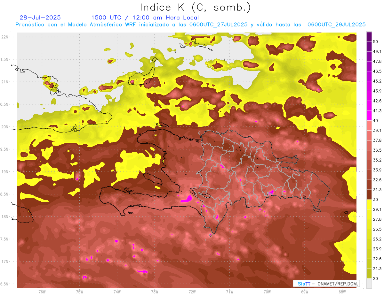The image size is (384, 296).
Task: Click the "74W" longitude label
Action: click(x=117, y=292)
